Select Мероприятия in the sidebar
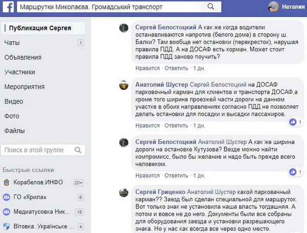Image resolution: width=307 pixels, height=233 pixels. [24, 87]
